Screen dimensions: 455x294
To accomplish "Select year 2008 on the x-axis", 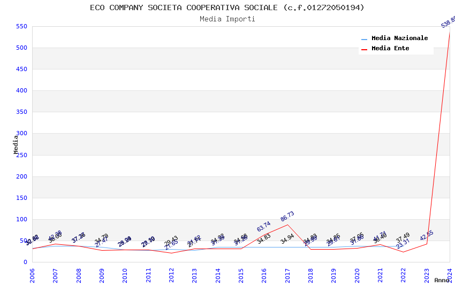I will 79,275.
